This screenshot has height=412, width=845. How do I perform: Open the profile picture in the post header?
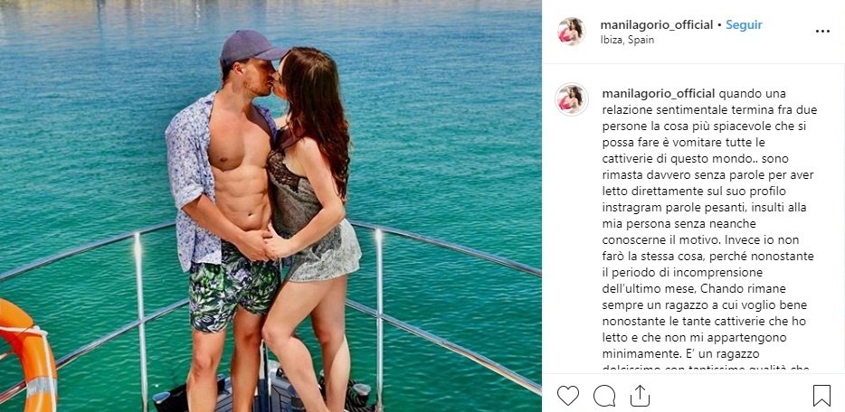(x=571, y=32)
